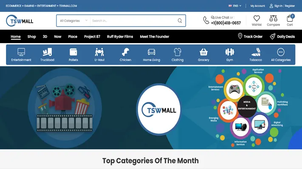
Task: Open Gym dumbbell icon
Action: click(x=230, y=52)
